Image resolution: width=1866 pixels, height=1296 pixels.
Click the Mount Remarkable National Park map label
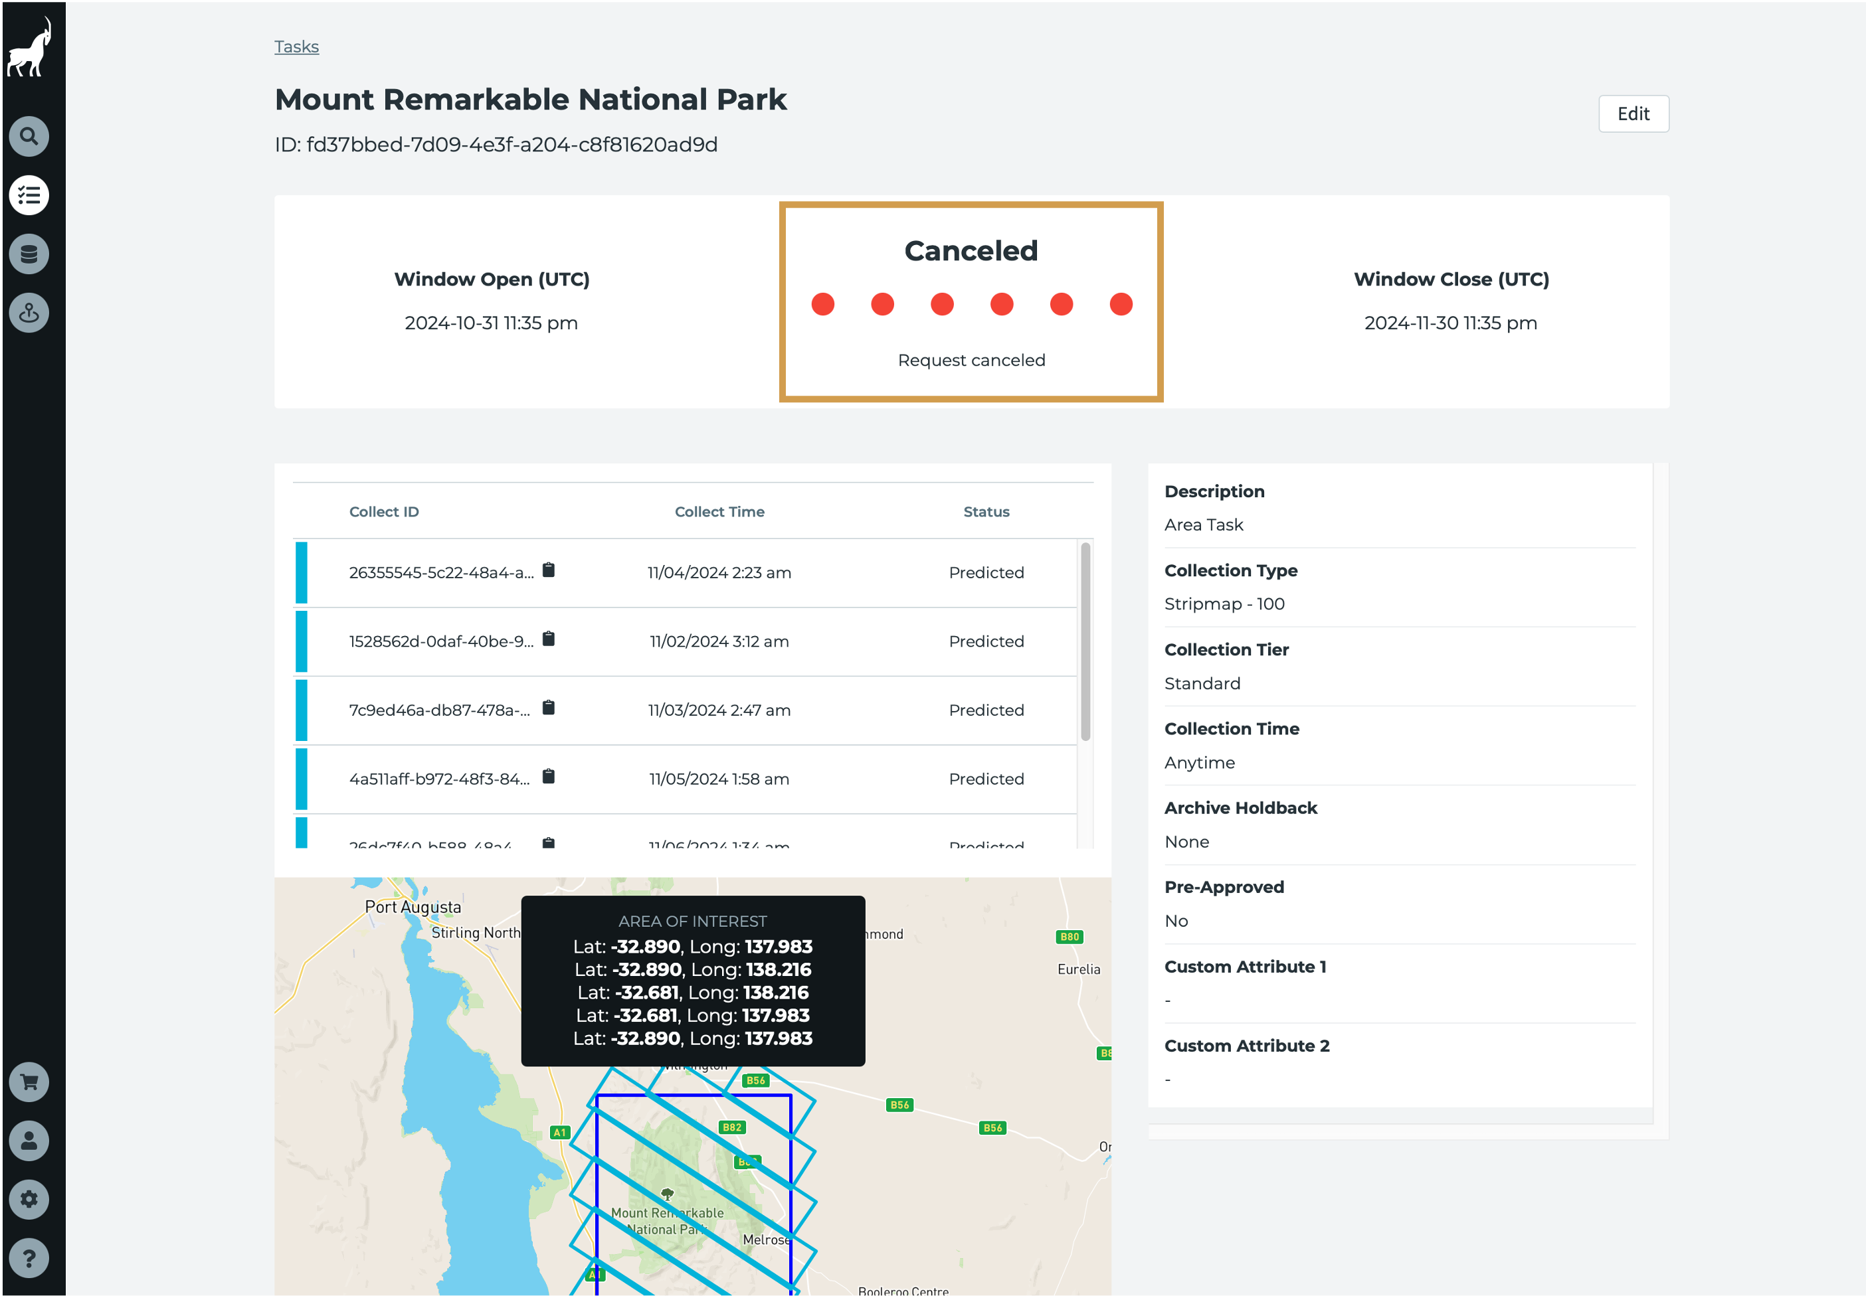667,1221
